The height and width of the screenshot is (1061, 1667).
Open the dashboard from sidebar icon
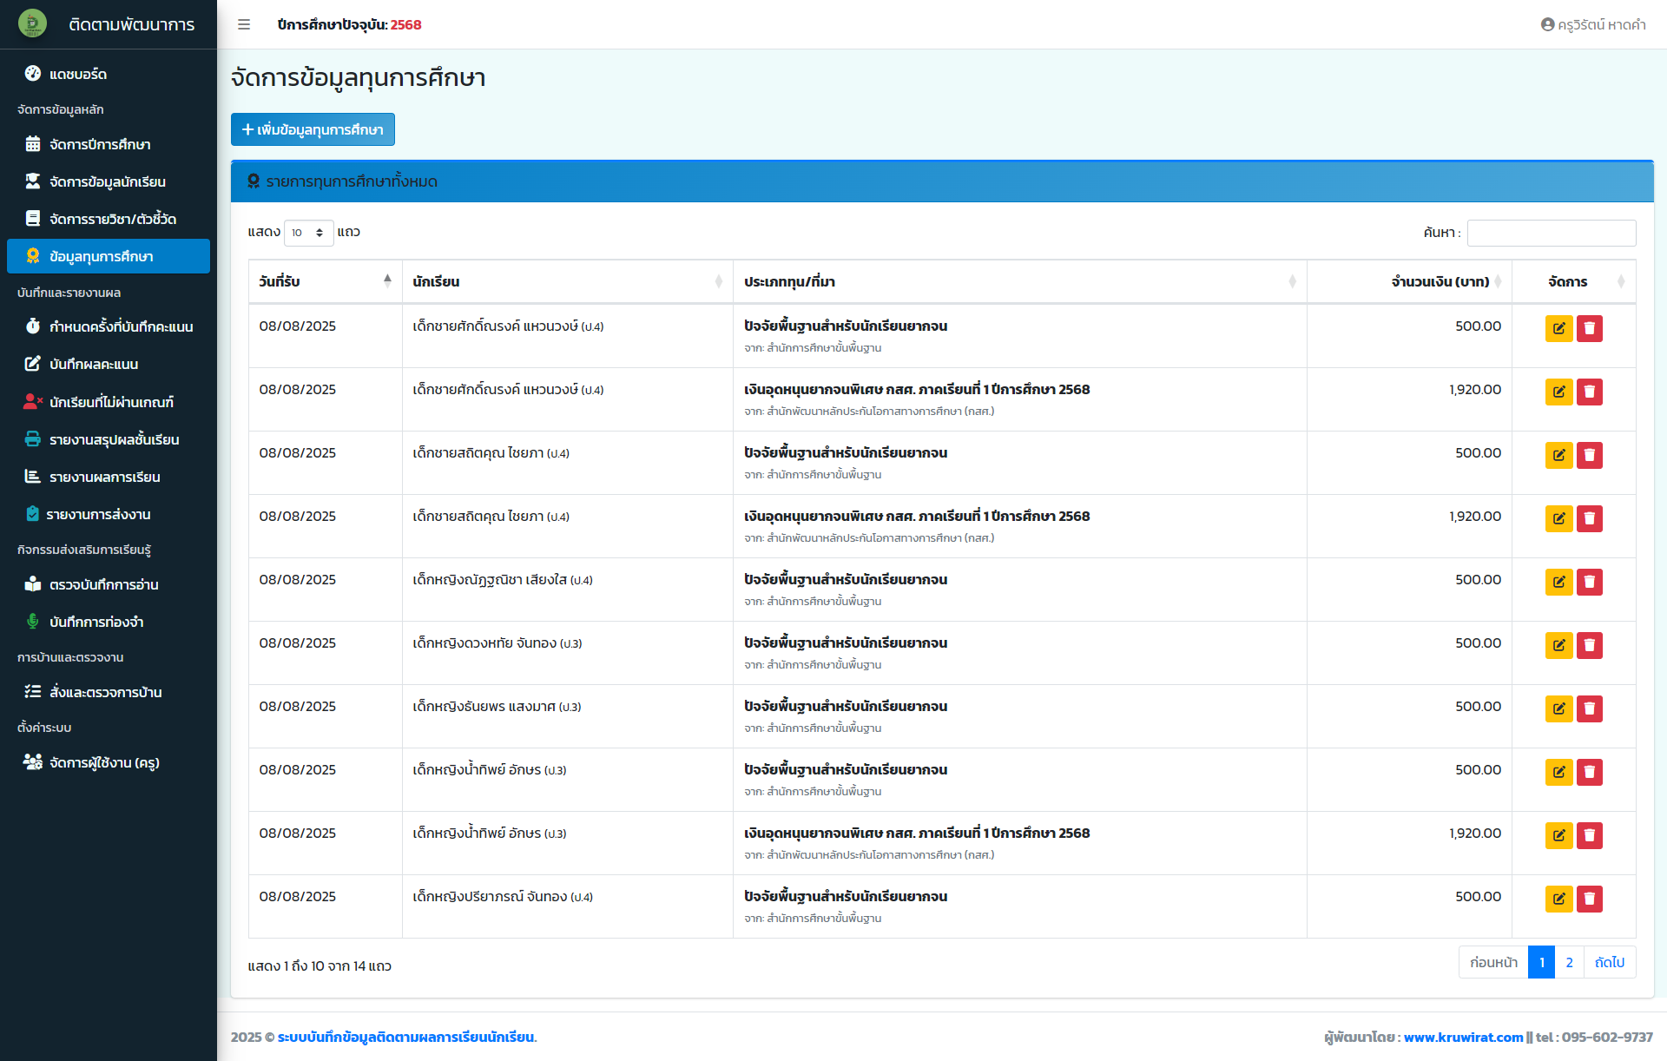coord(33,74)
